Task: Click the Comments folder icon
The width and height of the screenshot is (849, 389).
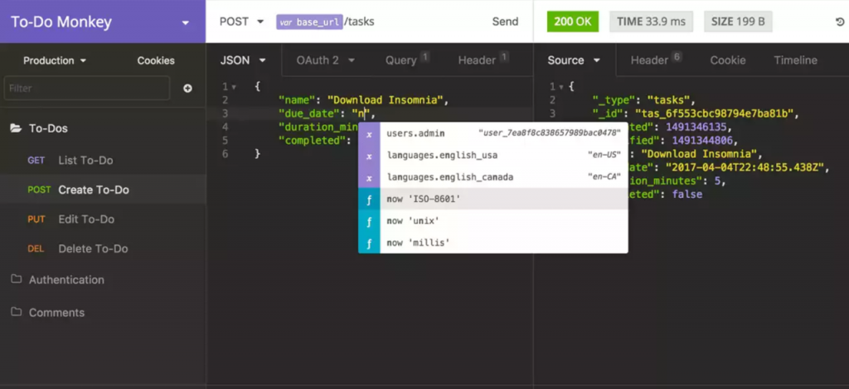Action: tap(16, 312)
